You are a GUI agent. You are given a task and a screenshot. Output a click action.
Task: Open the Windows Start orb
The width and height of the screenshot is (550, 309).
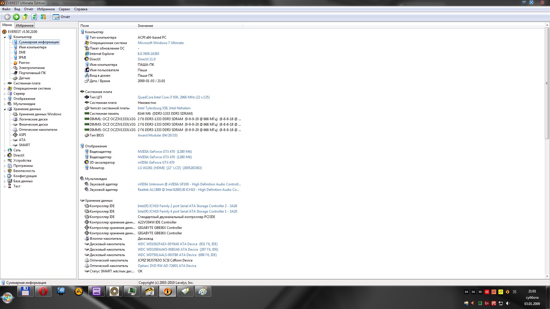(x=7, y=298)
